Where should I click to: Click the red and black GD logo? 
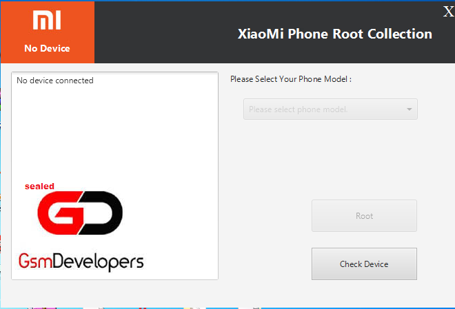[80, 213]
